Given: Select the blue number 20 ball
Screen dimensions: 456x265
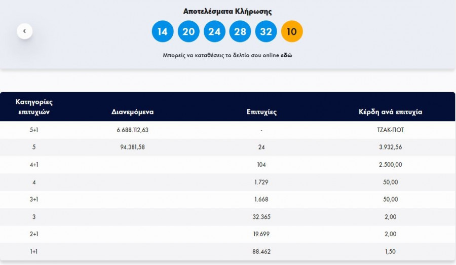Looking at the screenshot, I should click(188, 31).
